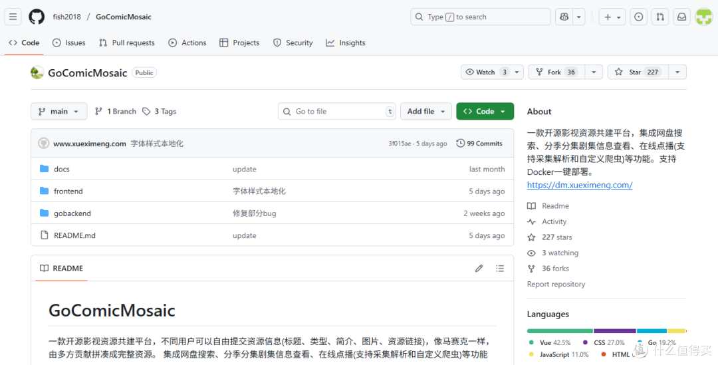Viewport: 718px width, 365px height.
Task: Switch to the Pull requests tab
Action: (x=127, y=43)
